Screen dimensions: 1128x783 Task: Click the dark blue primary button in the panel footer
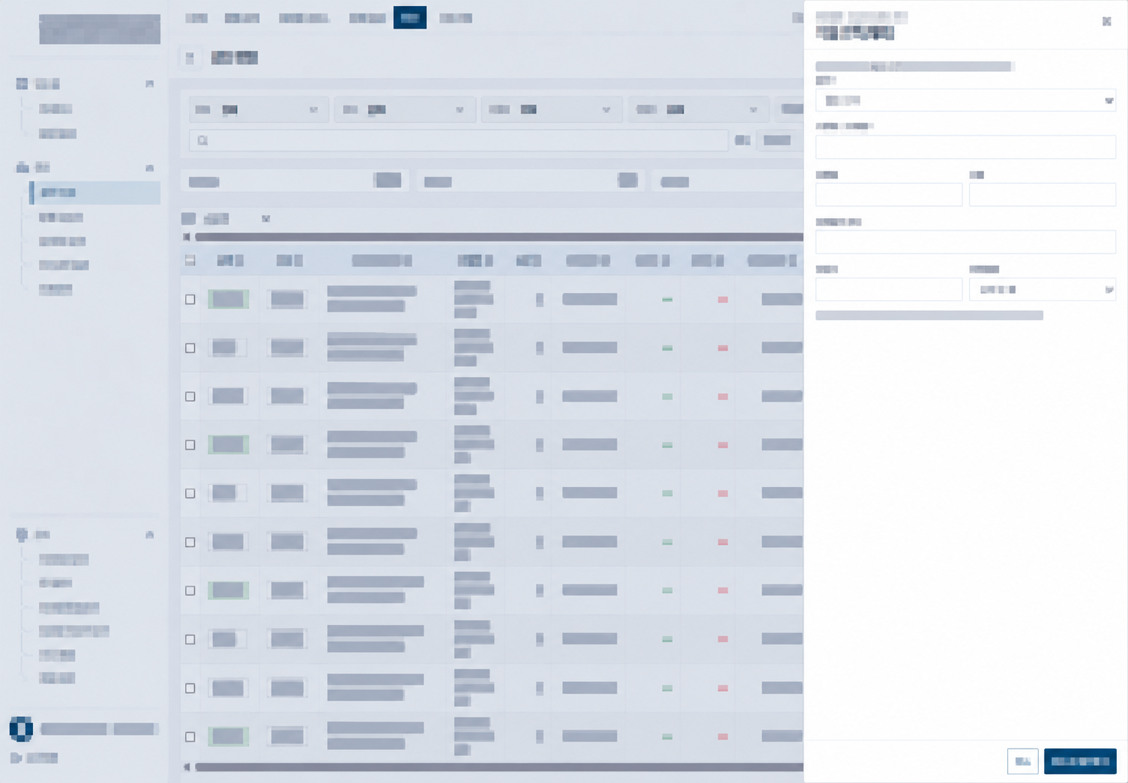coord(1080,761)
